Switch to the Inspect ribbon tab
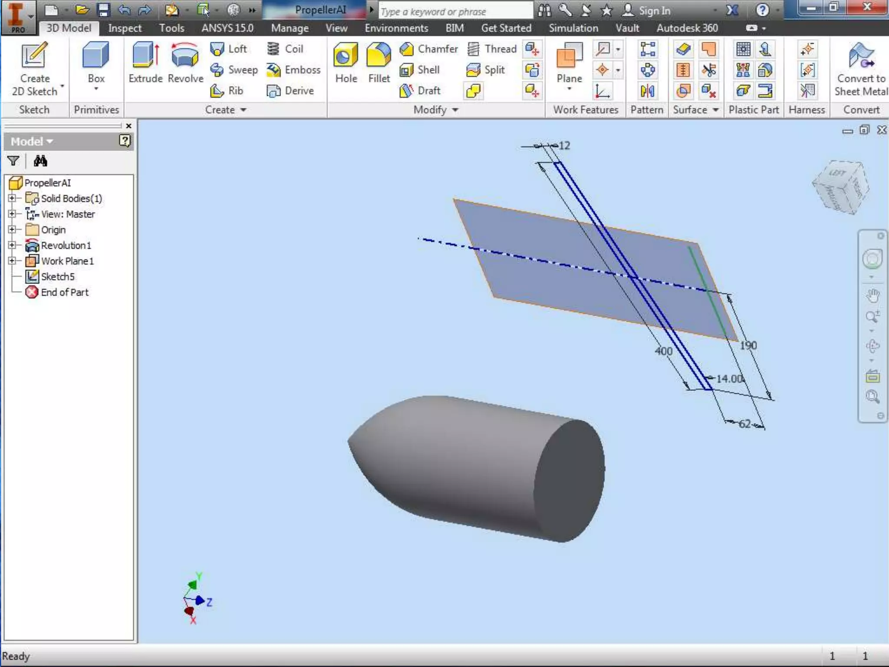The width and height of the screenshot is (889, 667). click(125, 28)
